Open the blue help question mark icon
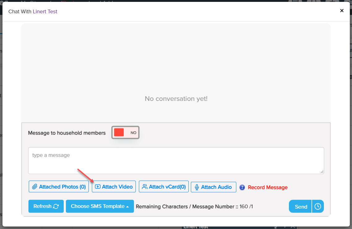352x229 pixels. [242, 188]
